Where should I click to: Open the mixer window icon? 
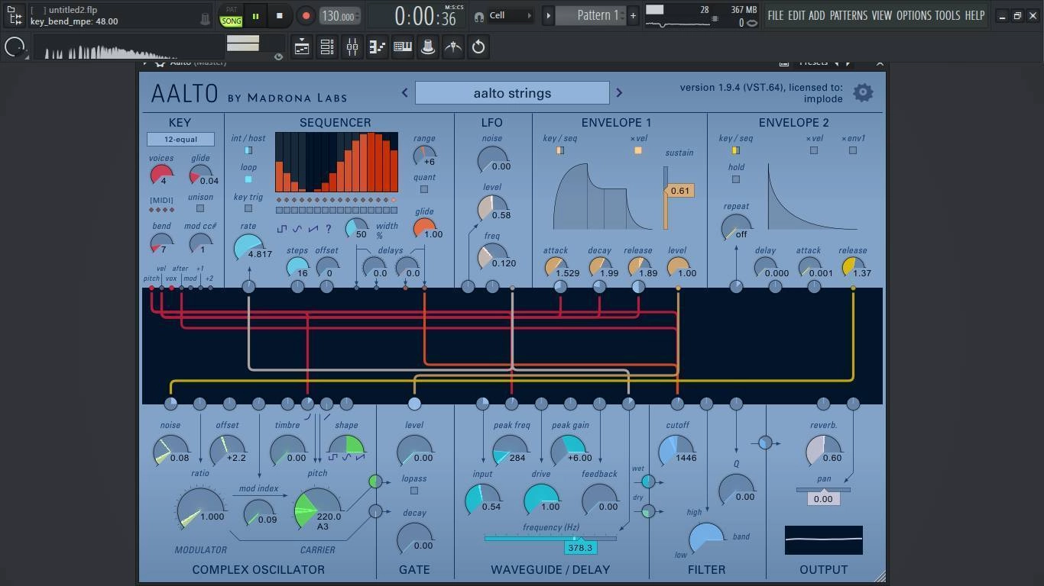tap(352, 47)
